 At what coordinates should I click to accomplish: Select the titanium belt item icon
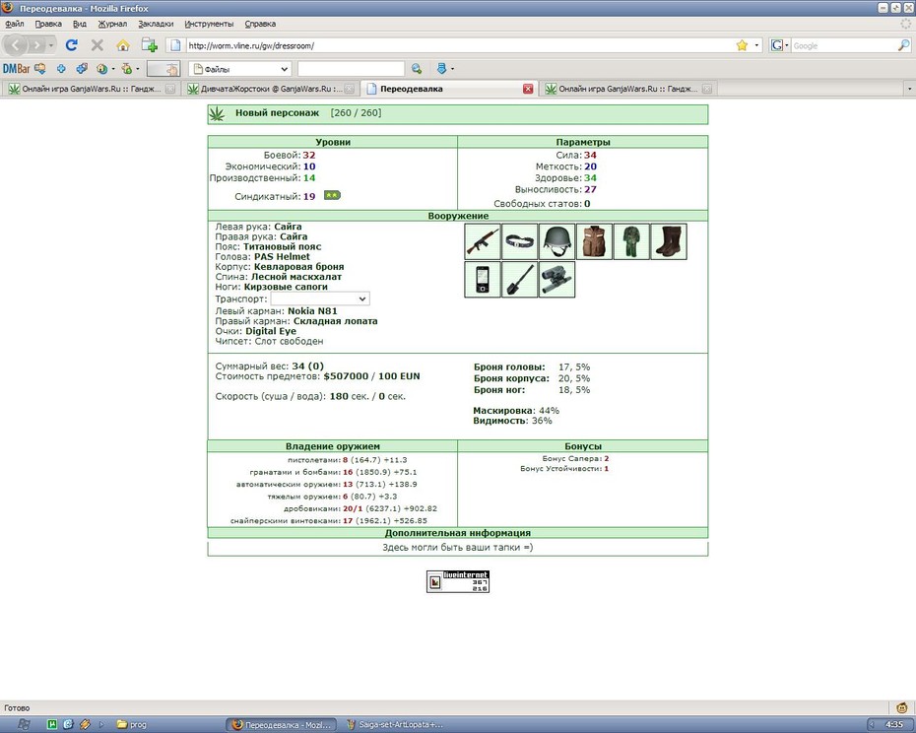coord(520,241)
